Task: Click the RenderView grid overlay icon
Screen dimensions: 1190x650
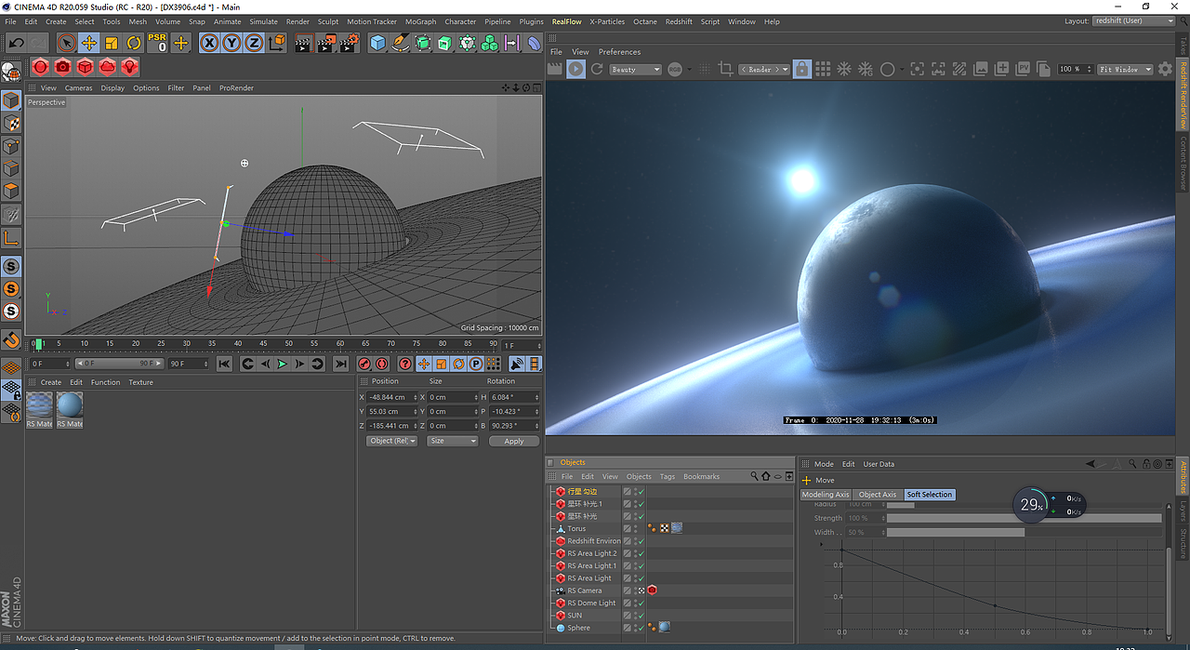Action: (x=823, y=69)
